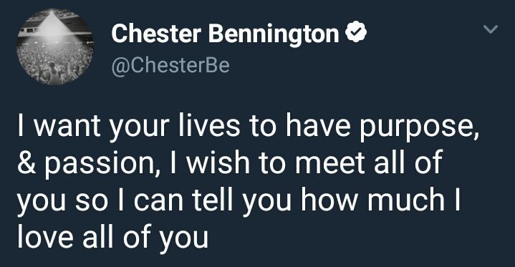Image resolution: width=515 pixels, height=267 pixels.
Task: Click the word "much" in the tweet
Action: pos(406,199)
